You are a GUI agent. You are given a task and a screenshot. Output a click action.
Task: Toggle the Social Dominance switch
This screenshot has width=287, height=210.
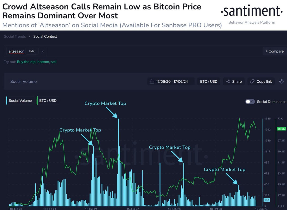250,102
